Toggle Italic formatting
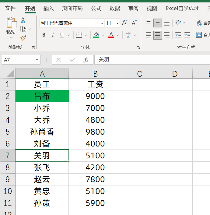210x215 pixels. point(53,35)
